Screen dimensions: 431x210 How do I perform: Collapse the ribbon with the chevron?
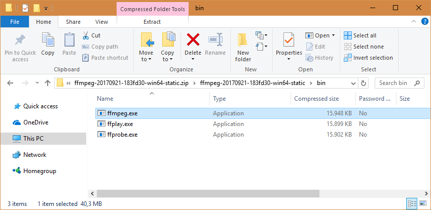[x=413, y=22]
